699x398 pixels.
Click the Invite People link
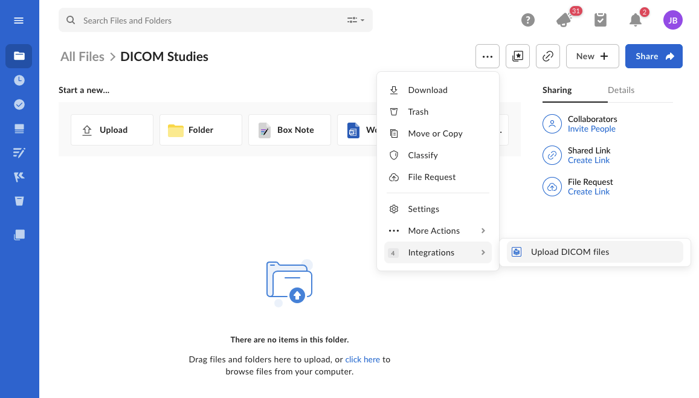pos(591,129)
